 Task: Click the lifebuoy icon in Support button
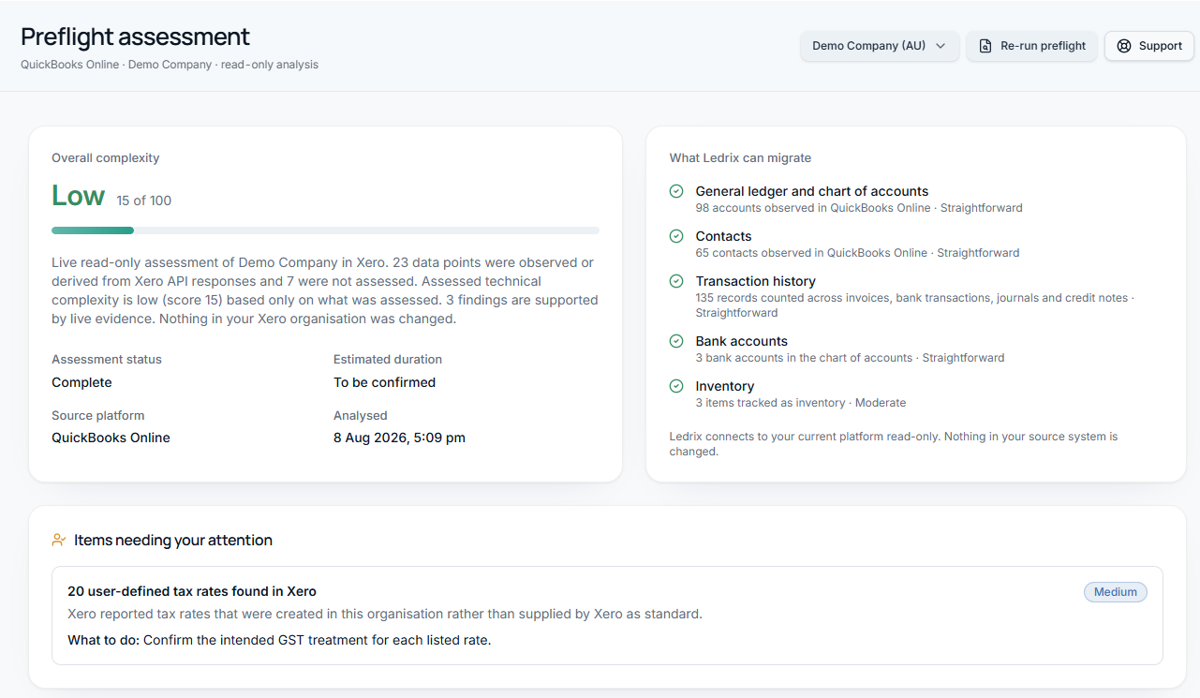coord(1124,46)
